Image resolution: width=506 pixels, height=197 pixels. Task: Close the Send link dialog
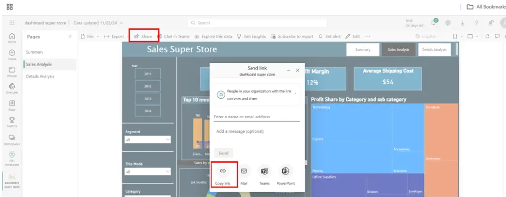298,70
